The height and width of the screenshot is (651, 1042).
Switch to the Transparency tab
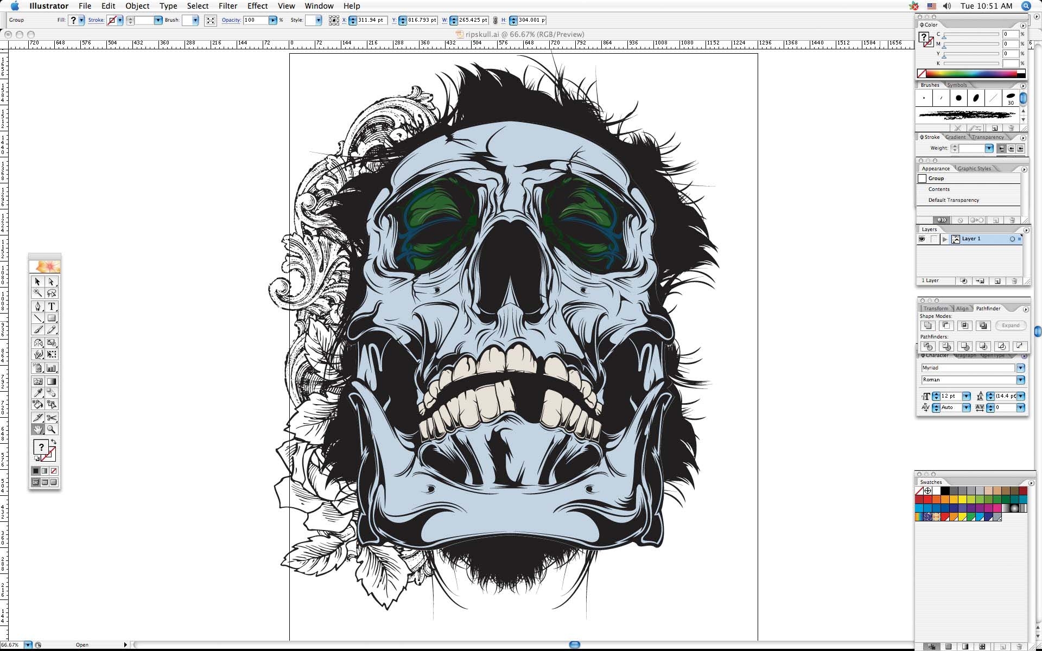(x=987, y=137)
